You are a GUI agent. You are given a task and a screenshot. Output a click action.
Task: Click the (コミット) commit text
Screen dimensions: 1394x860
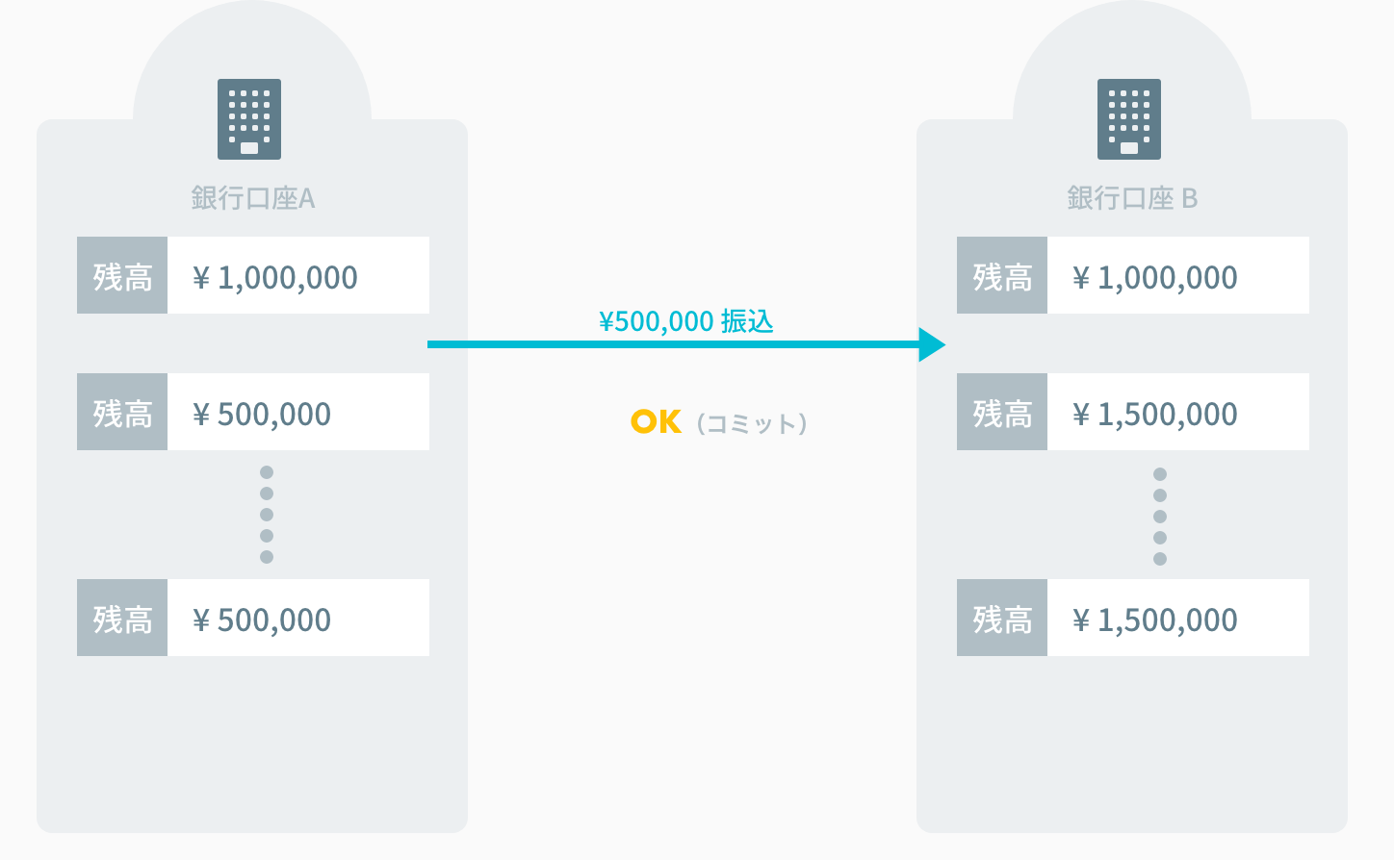tap(752, 424)
